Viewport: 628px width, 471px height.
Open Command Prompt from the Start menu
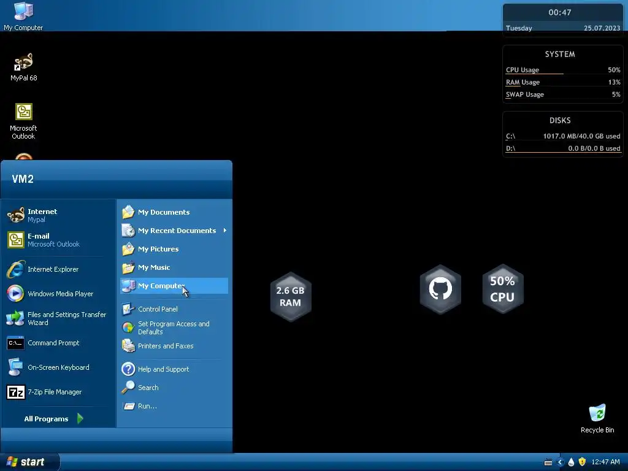[x=58, y=343]
